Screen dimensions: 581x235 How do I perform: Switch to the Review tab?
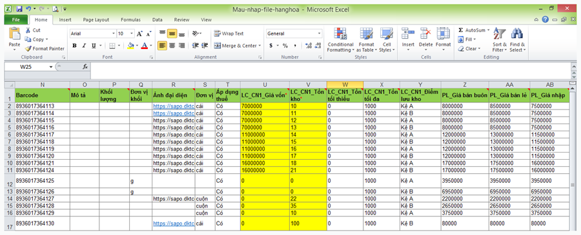coord(181,20)
